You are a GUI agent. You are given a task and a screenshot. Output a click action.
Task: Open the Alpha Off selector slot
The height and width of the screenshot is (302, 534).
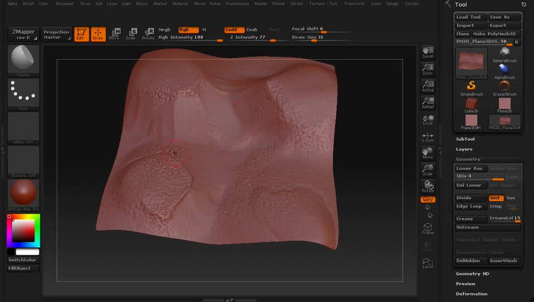point(23,128)
